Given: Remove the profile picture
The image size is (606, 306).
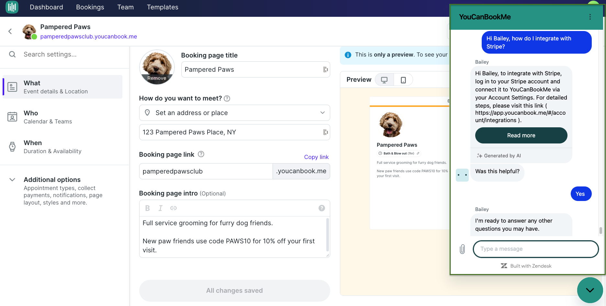Looking at the screenshot, I should (157, 78).
